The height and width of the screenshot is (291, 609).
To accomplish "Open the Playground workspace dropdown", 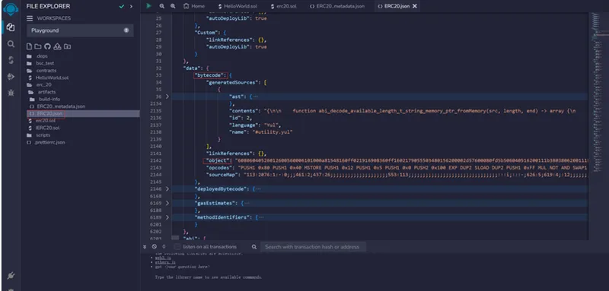I will pyautogui.click(x=80, y=30).
